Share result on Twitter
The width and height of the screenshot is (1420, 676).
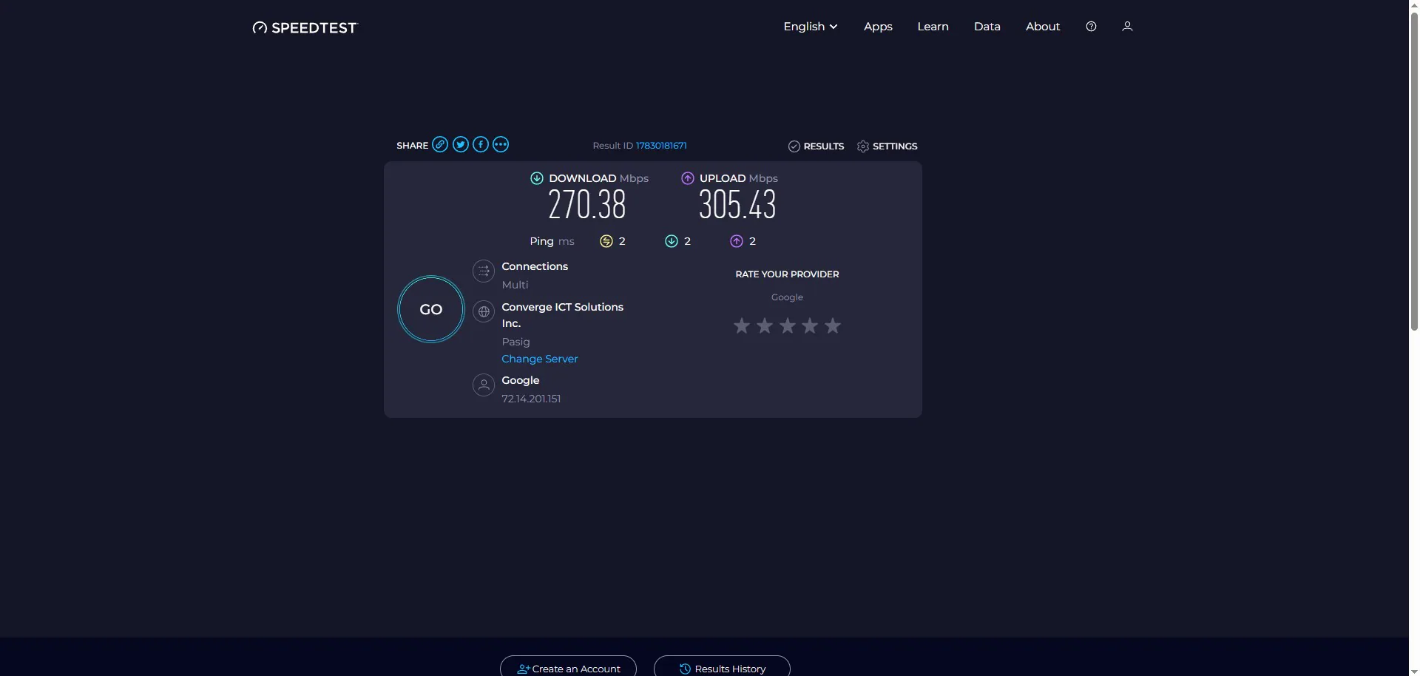point(461,144)
